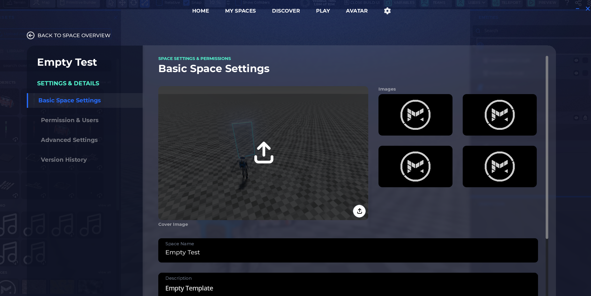Select the Move tool in the toolbar
Viewport: 591px width, 296px height.
122,3
